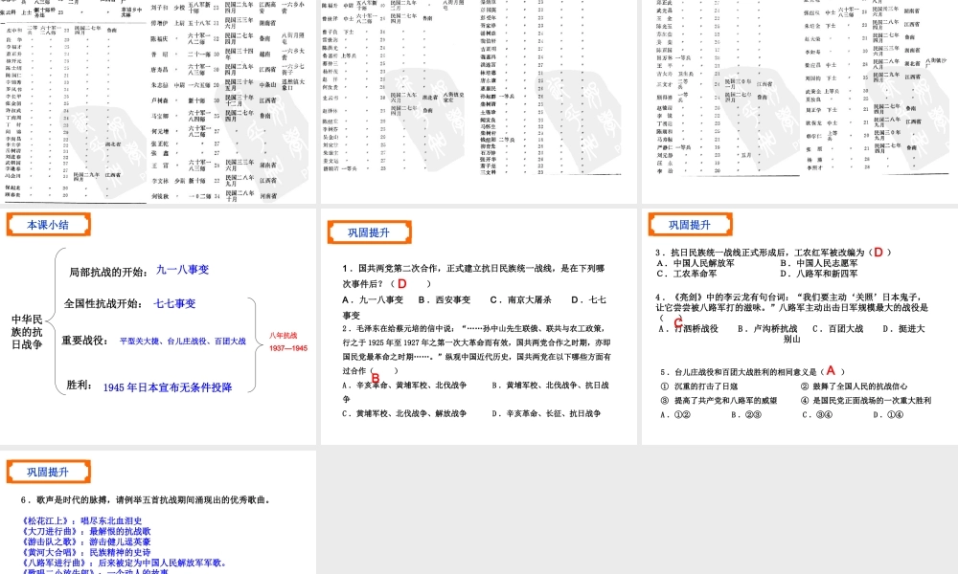Image resolution: width=958 pixels, height=574 pixels.
Task: Click the red 1937—1945 label
Action: [288, 348]
